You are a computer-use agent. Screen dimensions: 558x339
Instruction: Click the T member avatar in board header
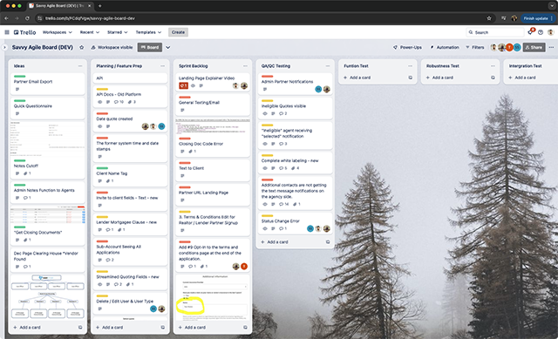click(509, 47)
